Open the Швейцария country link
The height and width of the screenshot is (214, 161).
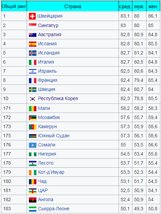50,16
